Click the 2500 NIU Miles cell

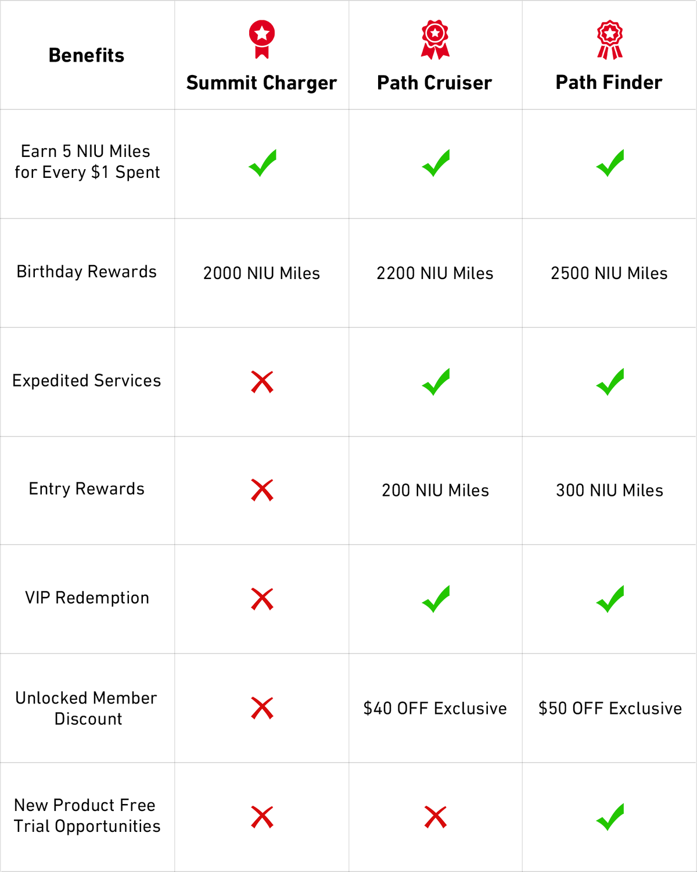pyautogui.click(x=609, y=273)
